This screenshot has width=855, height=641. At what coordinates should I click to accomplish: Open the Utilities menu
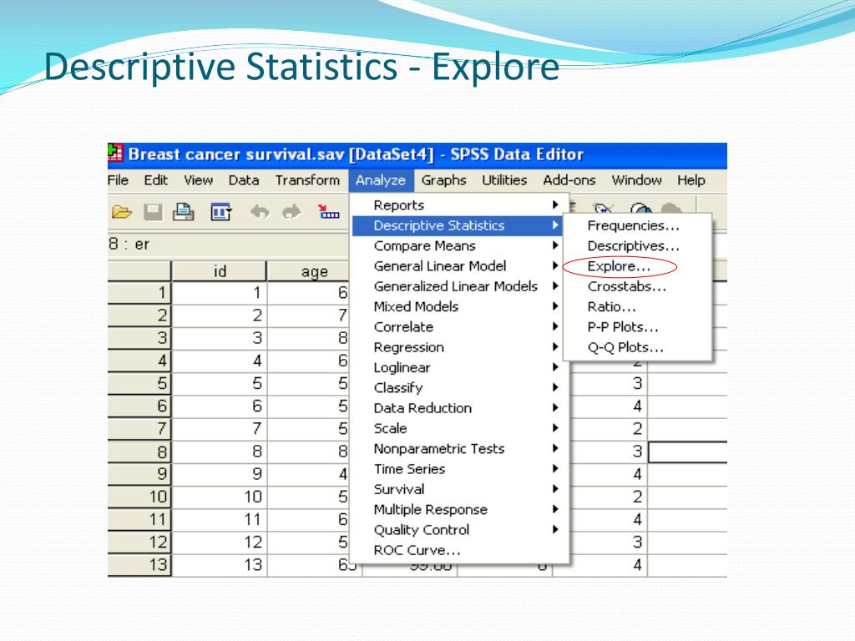504,180
